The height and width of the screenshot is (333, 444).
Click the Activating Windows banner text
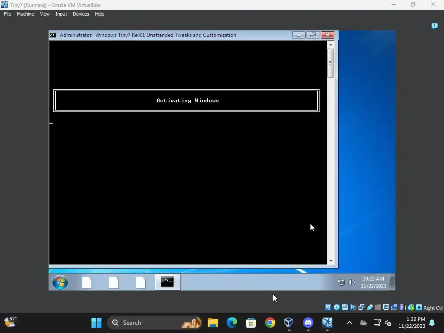click(x=187, y=101)
